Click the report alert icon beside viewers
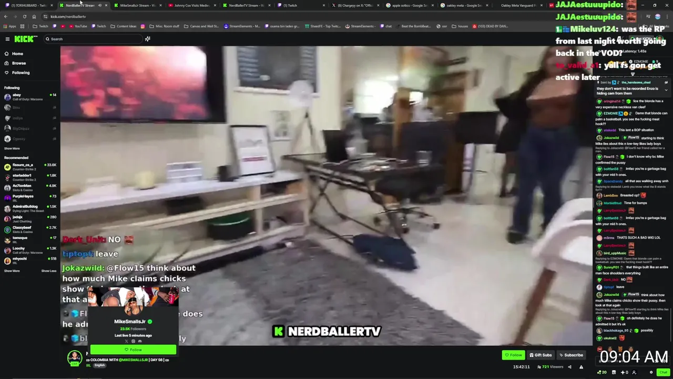Image resolution: width=673 pixels, height=379 pixels. tap(581, 367)
